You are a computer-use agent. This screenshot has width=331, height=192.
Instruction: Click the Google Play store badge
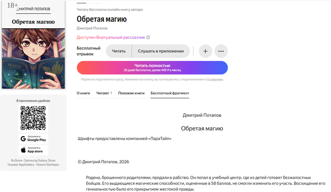(x=33, y=139)
